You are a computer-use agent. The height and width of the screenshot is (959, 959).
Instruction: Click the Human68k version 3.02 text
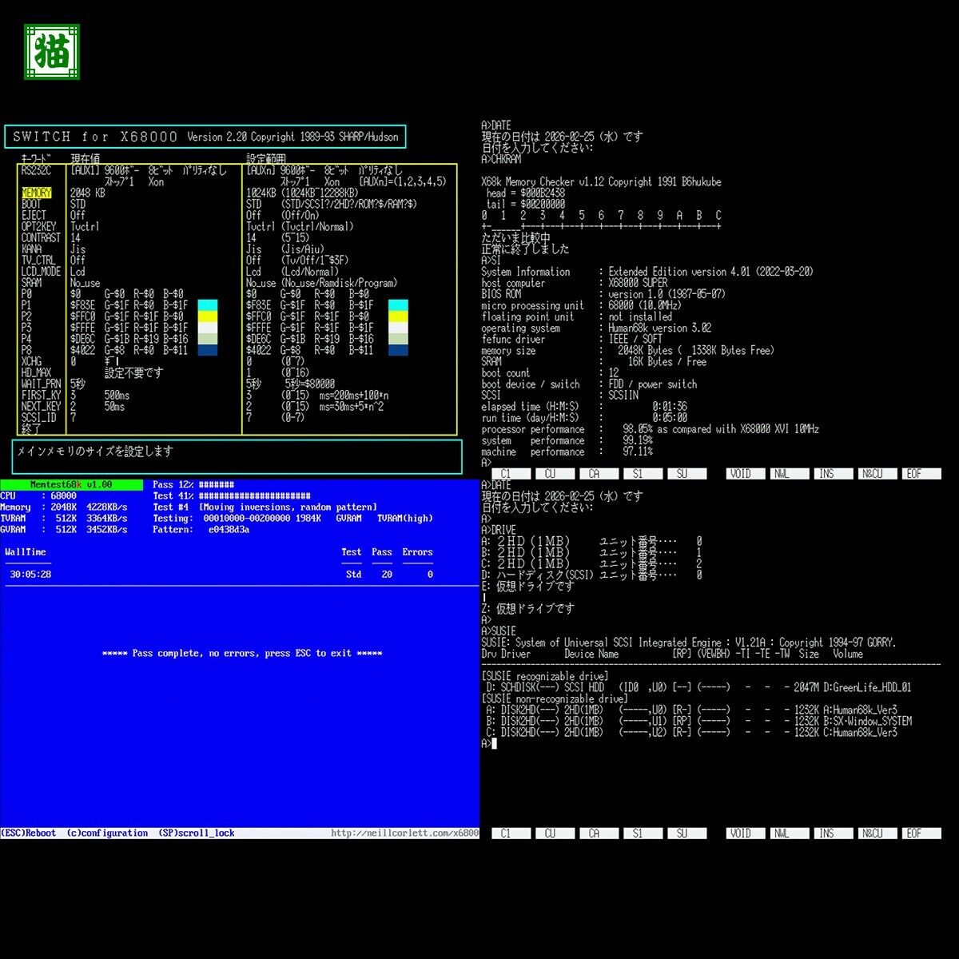pos(659,328)
